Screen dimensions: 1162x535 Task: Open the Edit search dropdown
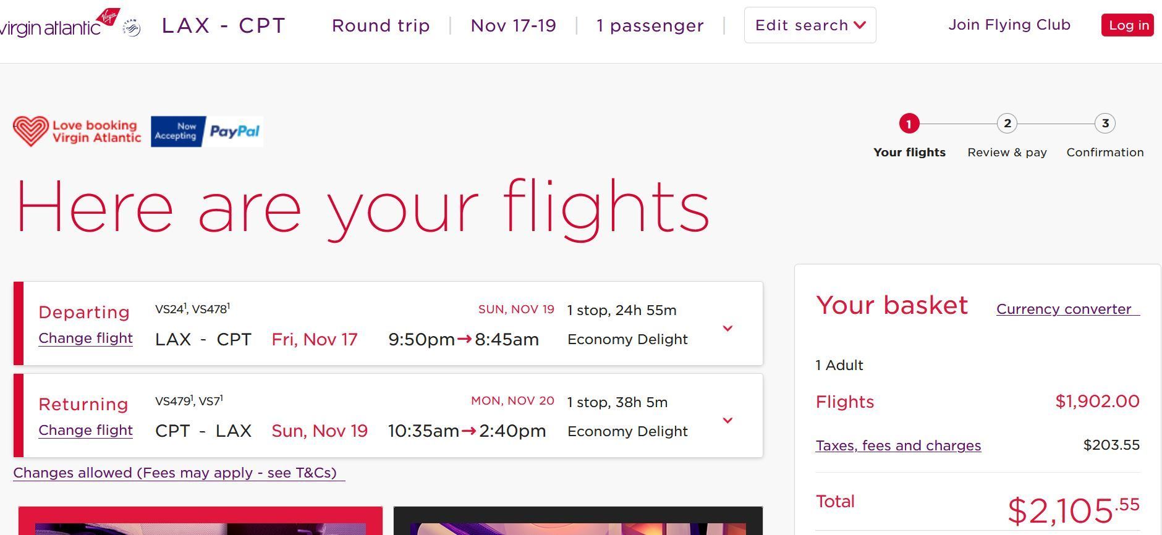[x=810, y=25]
